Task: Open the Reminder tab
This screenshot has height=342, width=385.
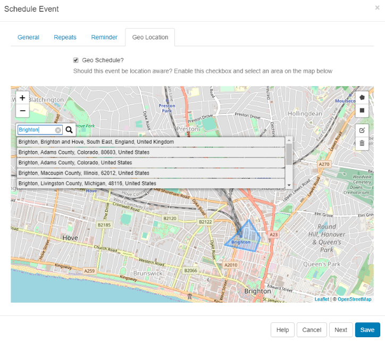Action: coord(104,37)
